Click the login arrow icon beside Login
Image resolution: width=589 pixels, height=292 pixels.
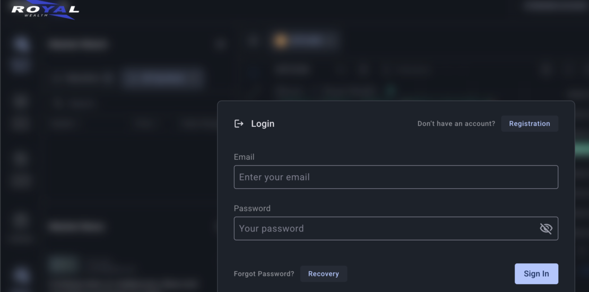coord(239,124)
